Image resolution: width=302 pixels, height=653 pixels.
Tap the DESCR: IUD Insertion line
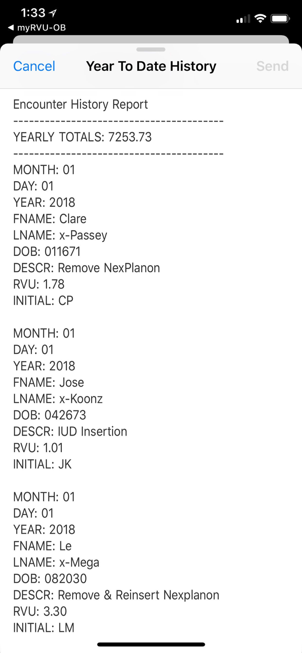click(70, 431)
